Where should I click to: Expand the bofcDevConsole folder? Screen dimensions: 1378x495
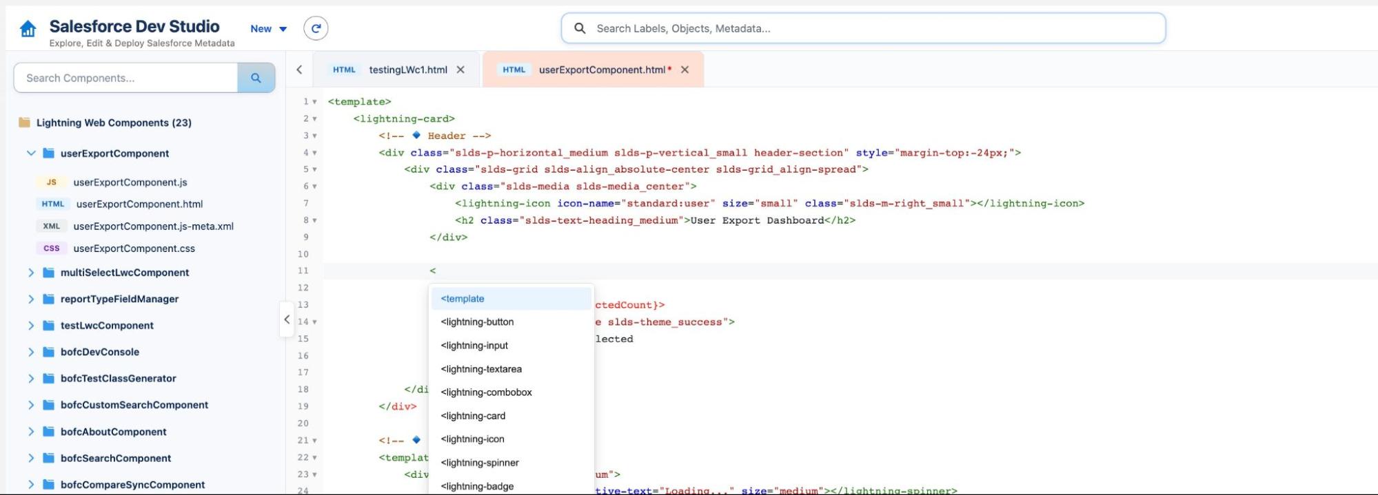click(x=31, y=352)
